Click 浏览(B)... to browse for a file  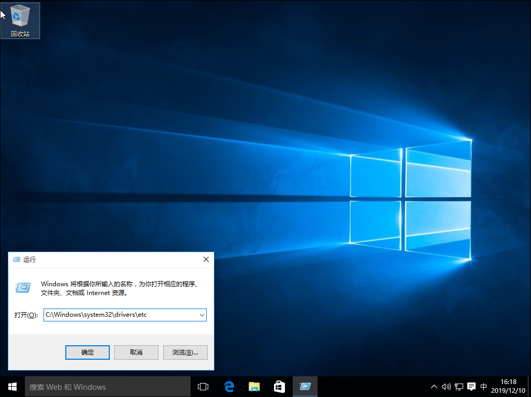tap(185, 352)
